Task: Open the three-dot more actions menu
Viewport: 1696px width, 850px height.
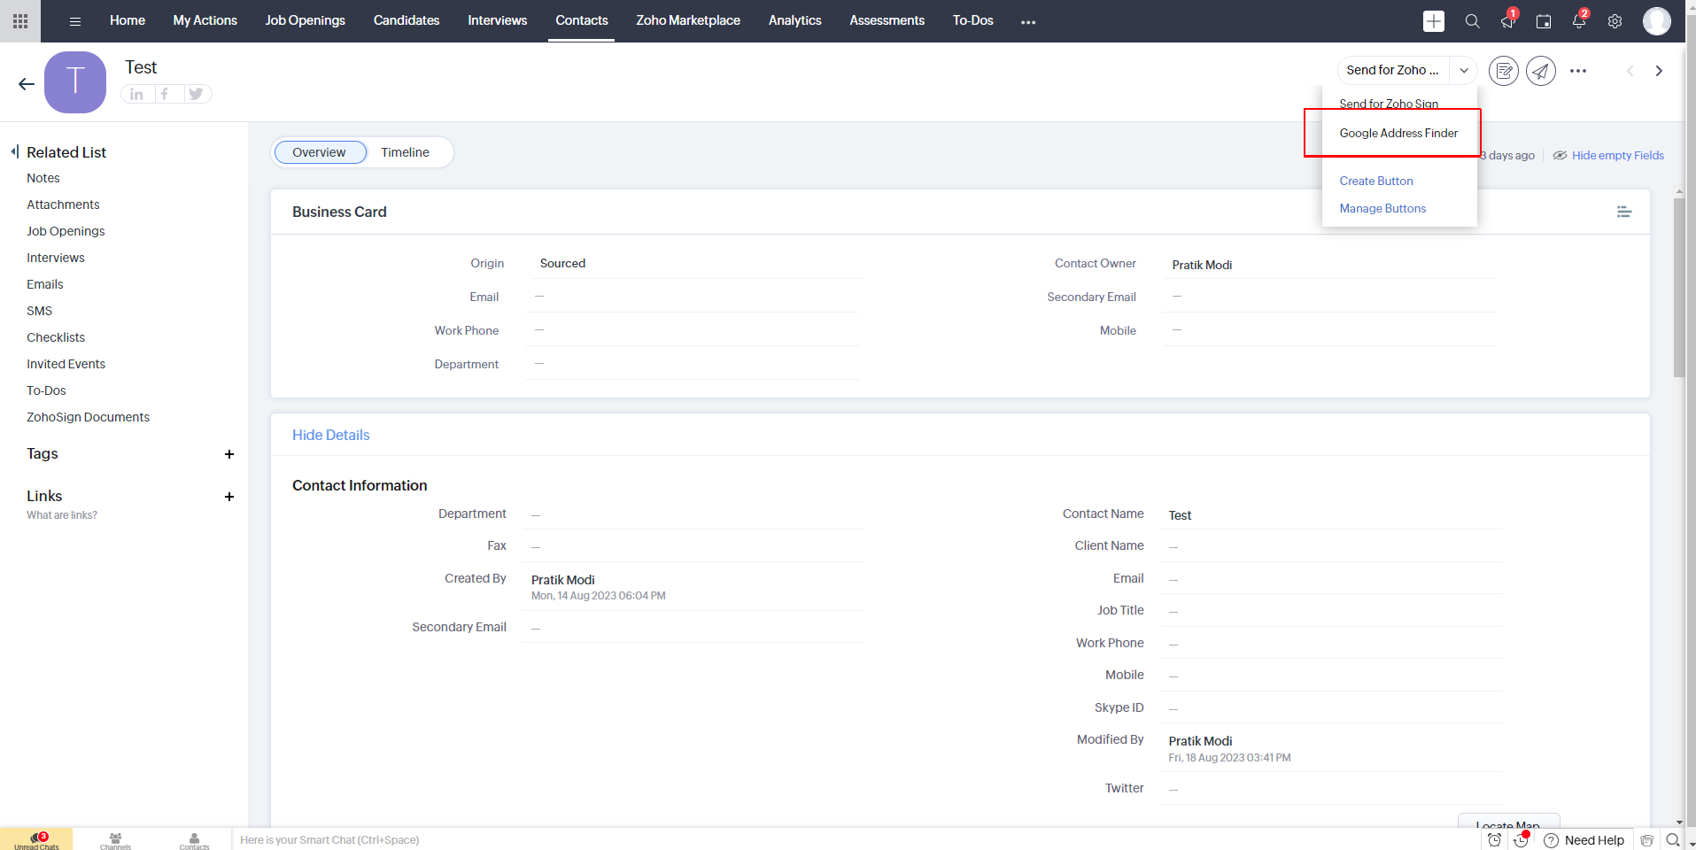Action: click(x=1578, y=71)
